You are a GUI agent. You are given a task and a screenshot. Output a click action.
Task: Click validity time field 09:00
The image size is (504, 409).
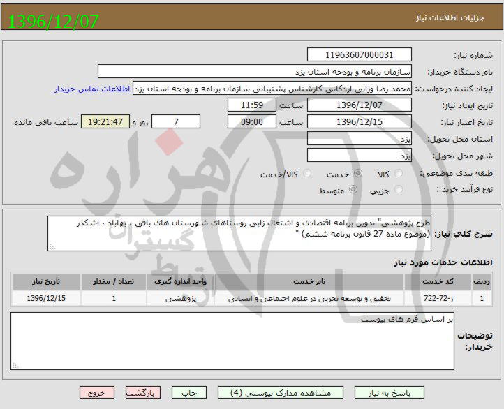pyautogui.click(x=252, y=121)
